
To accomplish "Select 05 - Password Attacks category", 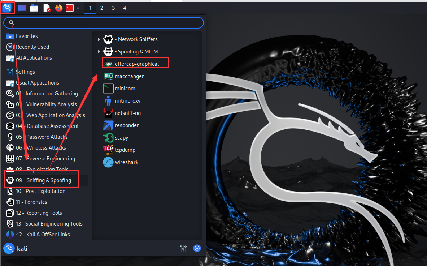I will pyautogui.click(x=46, y=137).
